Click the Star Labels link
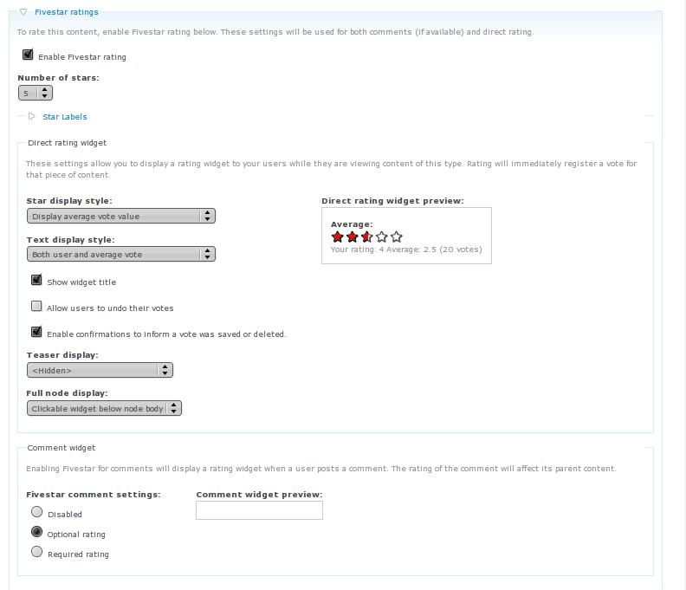The width and height of the screenshot is (686, 590). [x=65, y=117]
